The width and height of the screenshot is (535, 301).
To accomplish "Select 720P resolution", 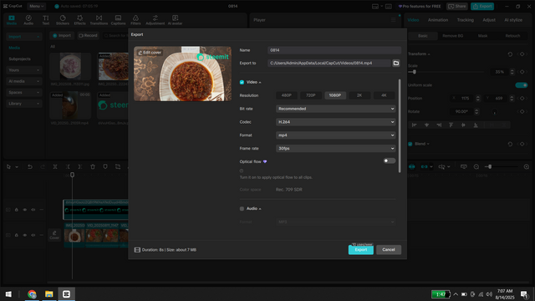I will 310,95.
